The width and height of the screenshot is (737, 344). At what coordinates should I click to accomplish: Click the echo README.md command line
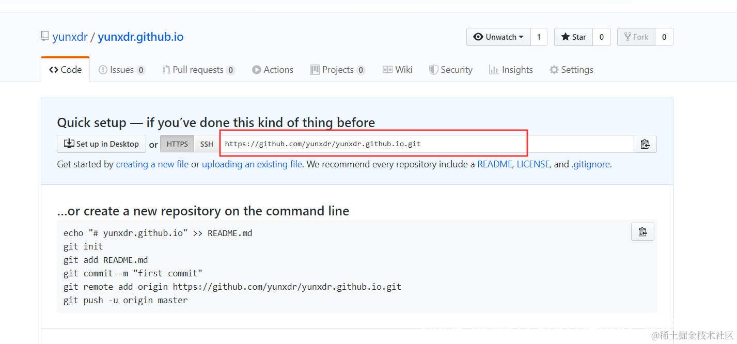pyautogui.click(x=158, y=233)
